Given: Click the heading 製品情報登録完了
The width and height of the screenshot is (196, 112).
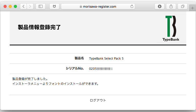Looking at the screenshot, I should coord(39,27).
